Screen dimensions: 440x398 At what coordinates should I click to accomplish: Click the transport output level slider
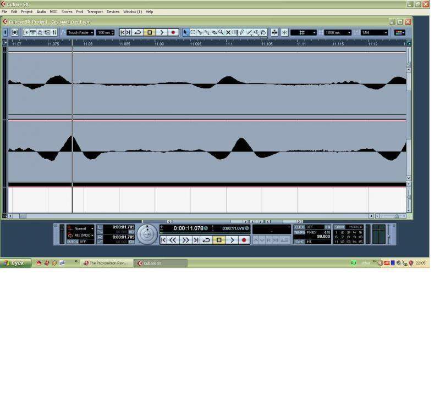pos(389,235)
